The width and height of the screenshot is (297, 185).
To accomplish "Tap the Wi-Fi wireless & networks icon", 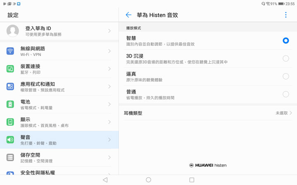I will [x=10, y=51].
